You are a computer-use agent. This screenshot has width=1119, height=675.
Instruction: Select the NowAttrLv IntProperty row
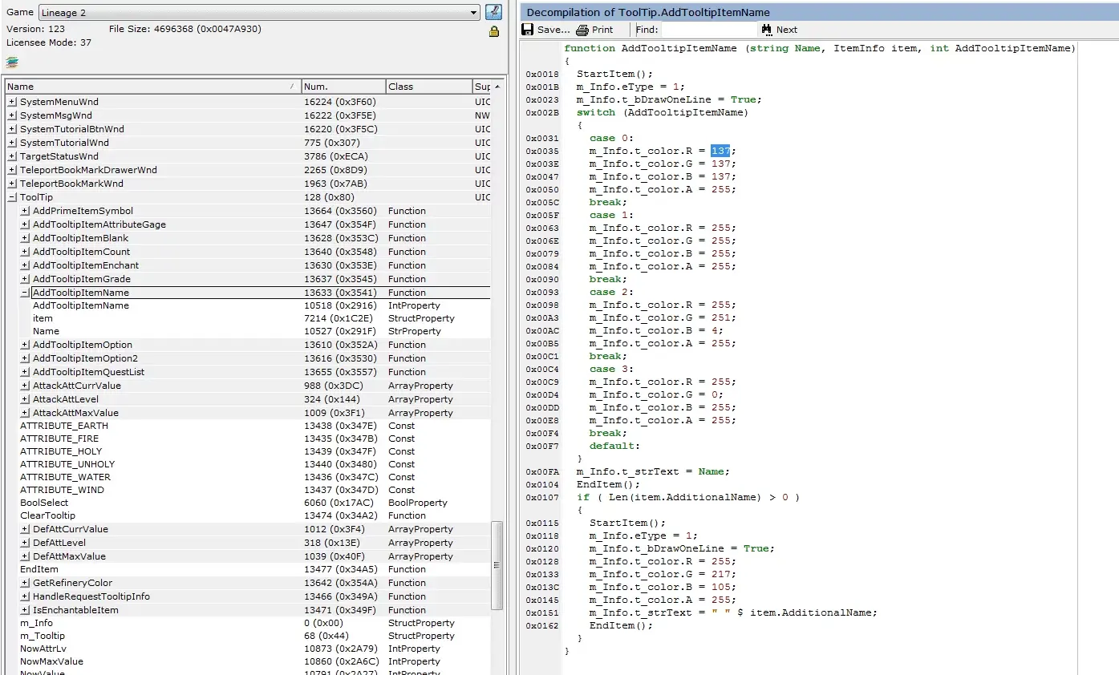[248, 649]
